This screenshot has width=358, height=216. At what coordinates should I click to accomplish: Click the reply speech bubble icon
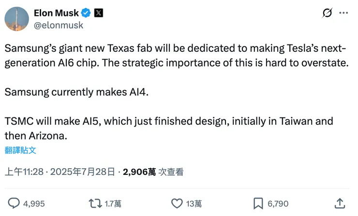[x=15, y=203]
